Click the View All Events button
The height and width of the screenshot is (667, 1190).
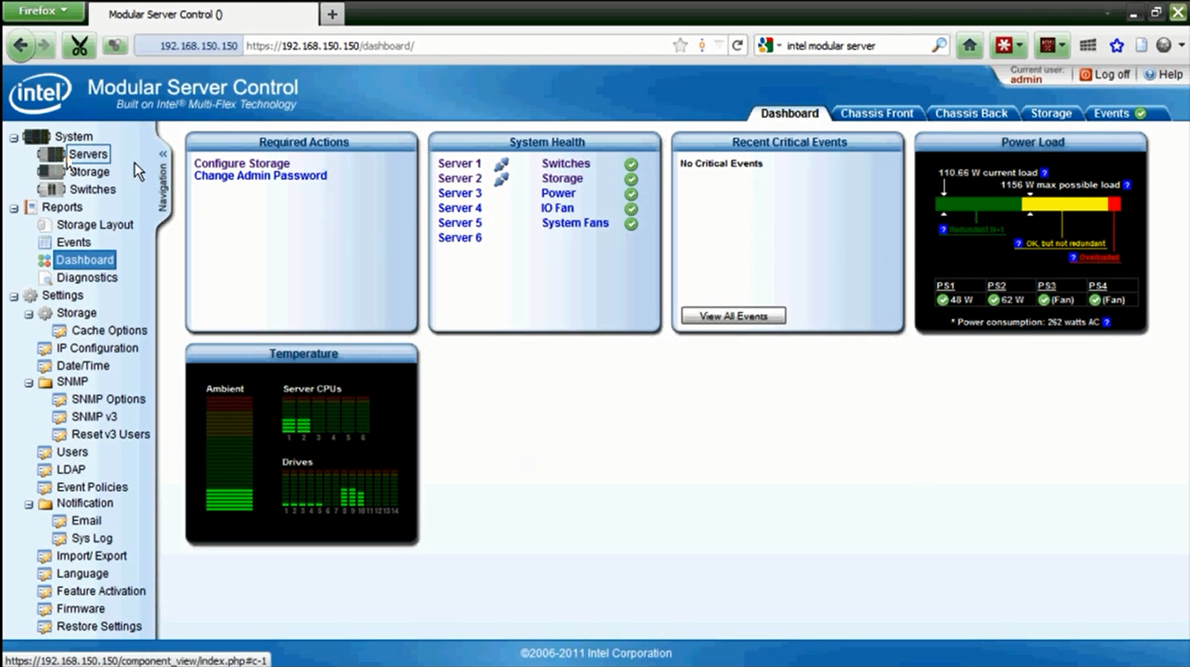coord(732,315)
